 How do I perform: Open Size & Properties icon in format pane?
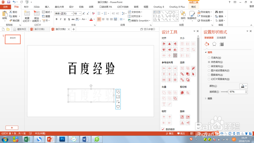click(221, 44)
